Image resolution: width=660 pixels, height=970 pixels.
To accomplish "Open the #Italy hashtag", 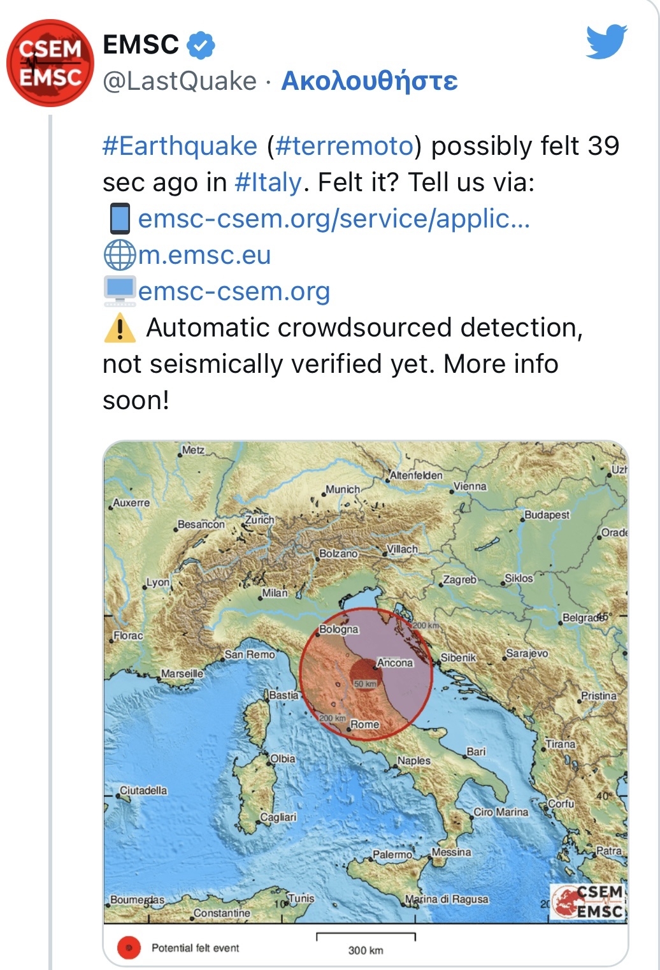I will pos(268,182).
